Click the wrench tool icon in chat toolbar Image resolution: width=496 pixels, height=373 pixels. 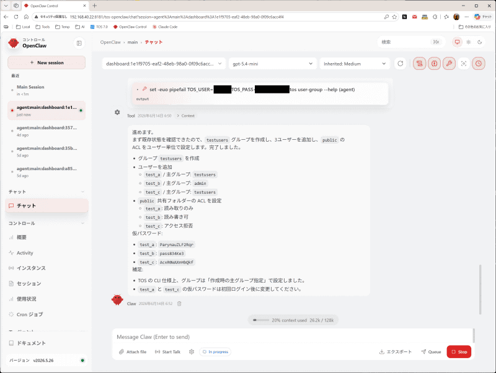449,64
